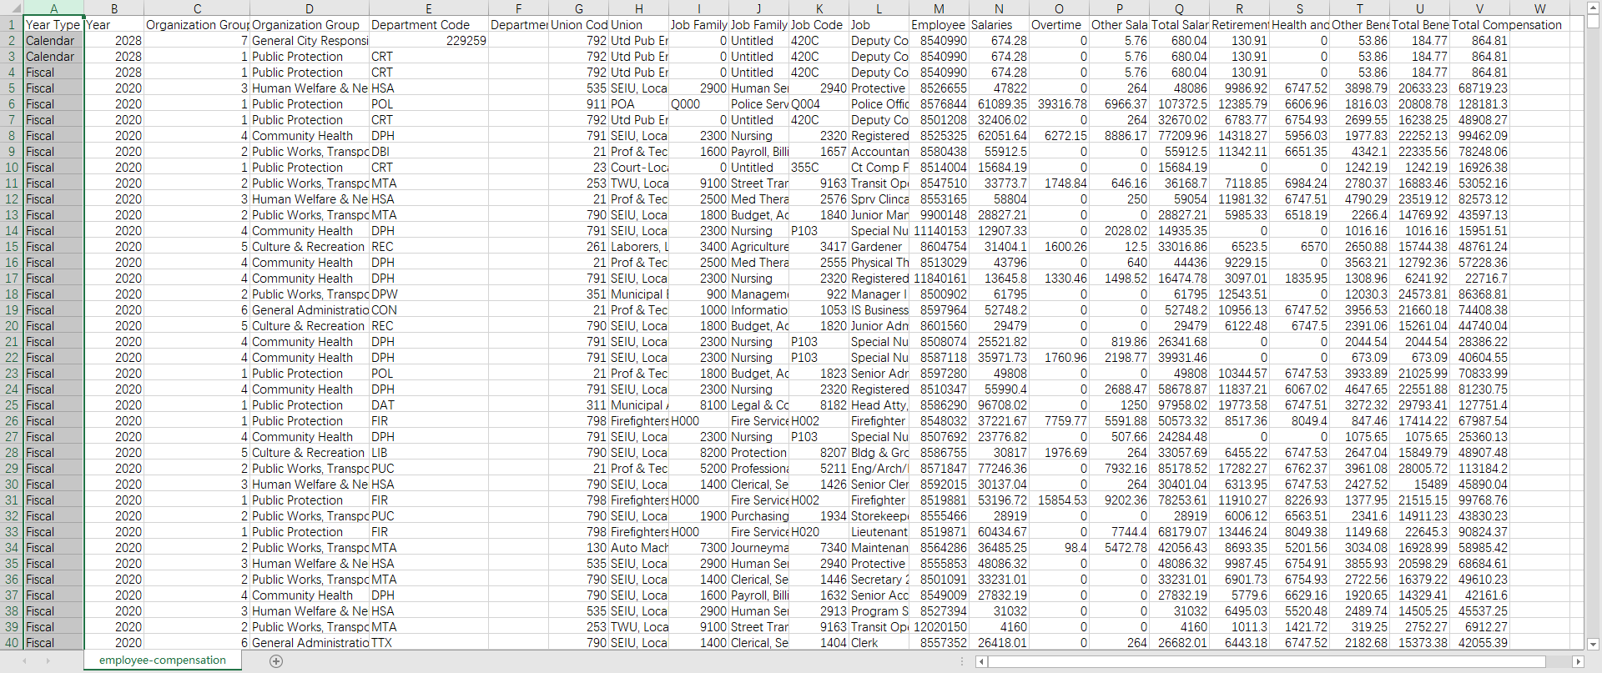Select the 'Employee' header cell
The height and width of the screenshot is (673, 1602).
[939, 25]
